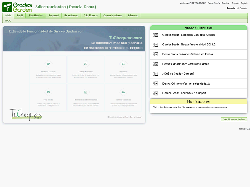Click the Grades Garden logo
The width and height of the screenshot is (250, 188).
17,7
